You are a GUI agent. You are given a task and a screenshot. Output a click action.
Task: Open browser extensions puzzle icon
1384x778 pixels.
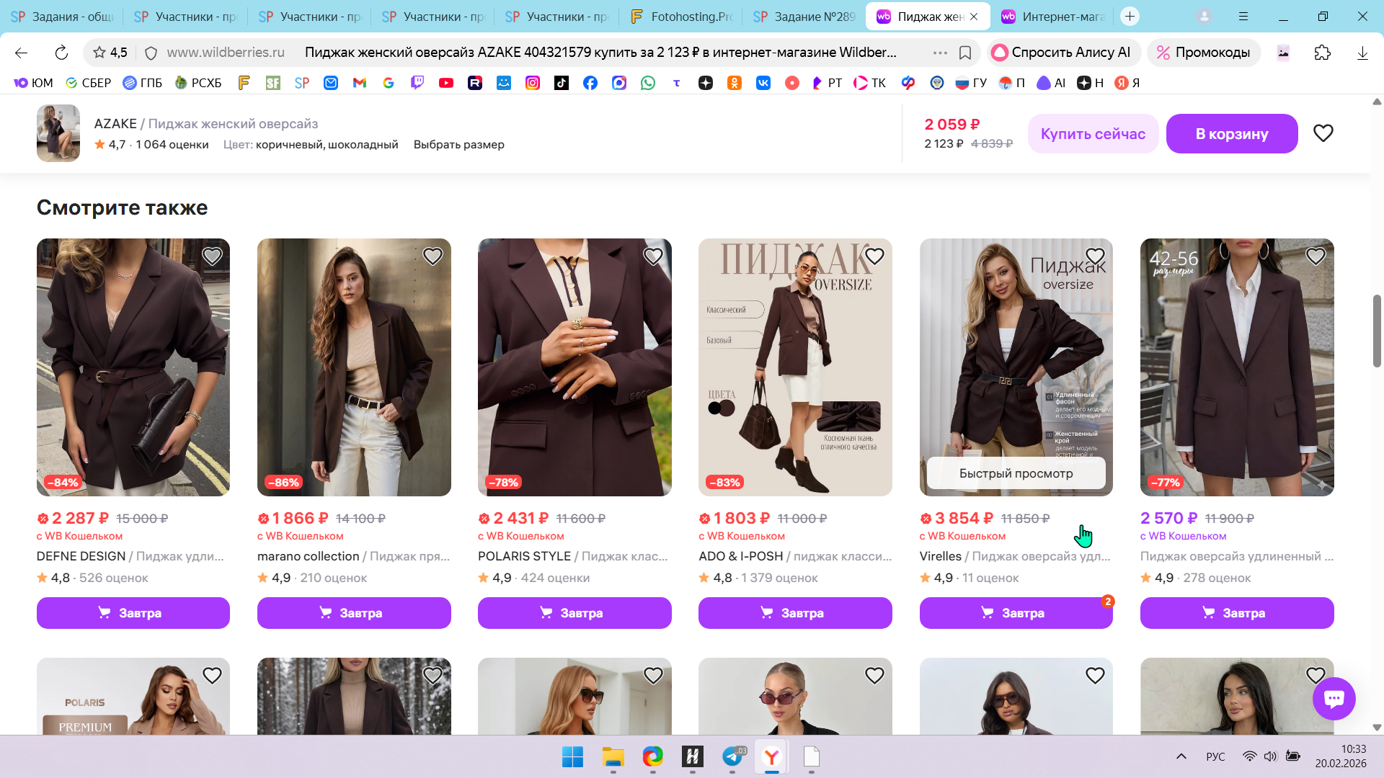1322,53
